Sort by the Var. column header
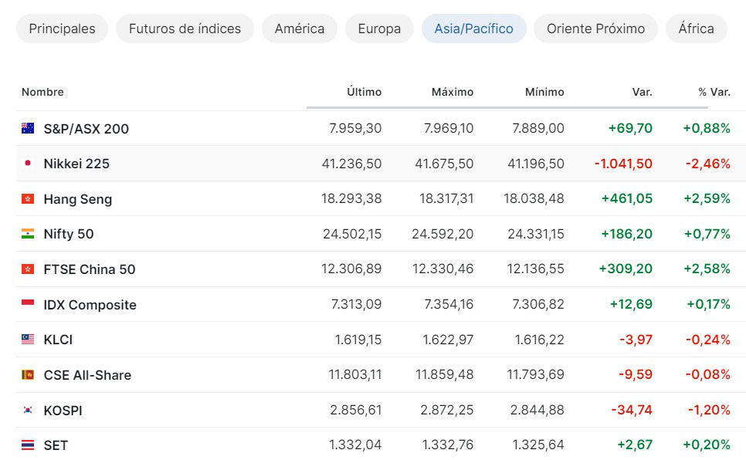 (x=642, y=92)
